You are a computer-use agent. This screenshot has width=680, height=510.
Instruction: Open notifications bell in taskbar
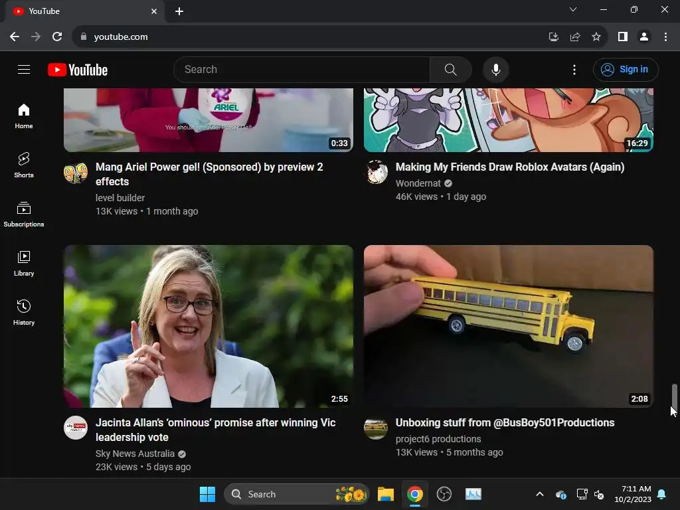pyautogui.click(x=662, y=494)
